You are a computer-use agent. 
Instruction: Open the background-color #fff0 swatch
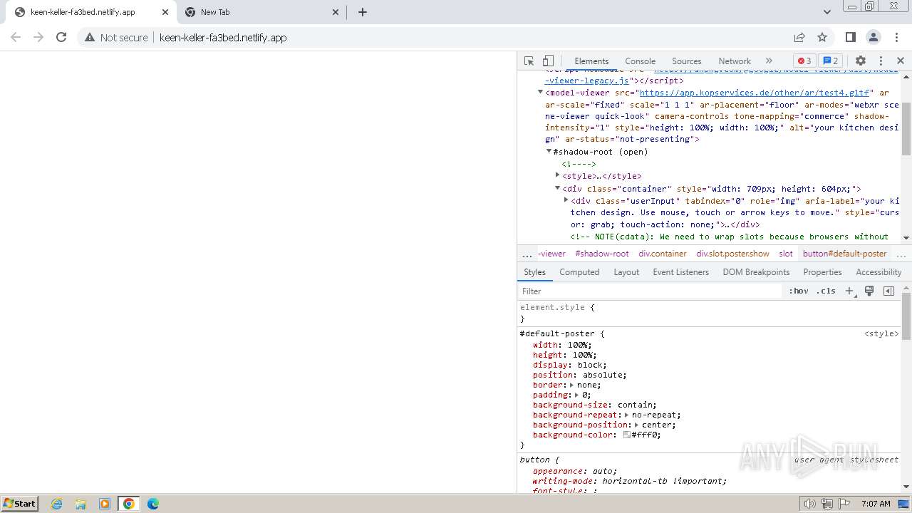627,435
